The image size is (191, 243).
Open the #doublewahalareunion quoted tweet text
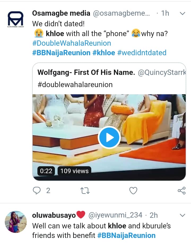tap(75, 84)
